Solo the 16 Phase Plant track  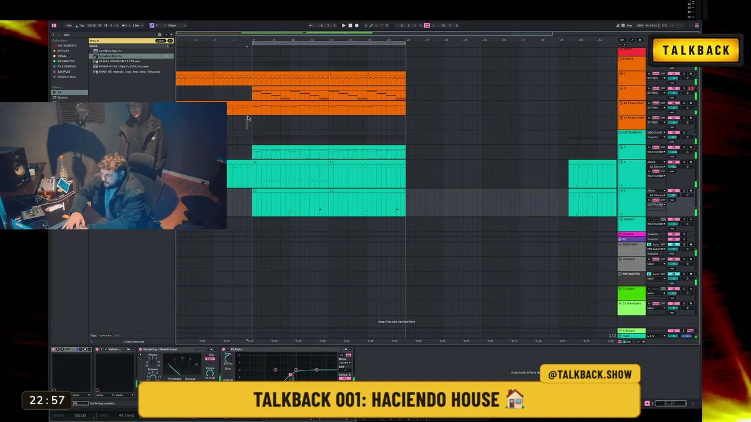click(684, 103)
